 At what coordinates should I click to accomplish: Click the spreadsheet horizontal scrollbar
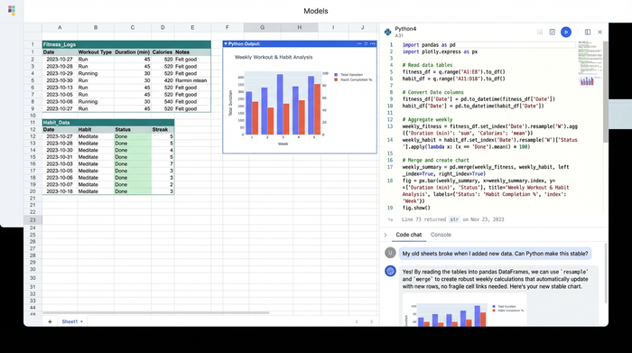click(156, 312)
